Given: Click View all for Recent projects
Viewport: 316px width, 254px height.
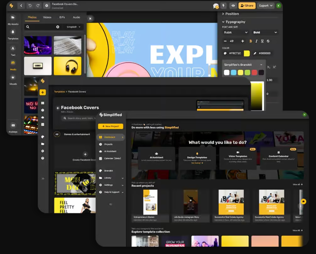Looking at the screenshot, I should (298, 184).
